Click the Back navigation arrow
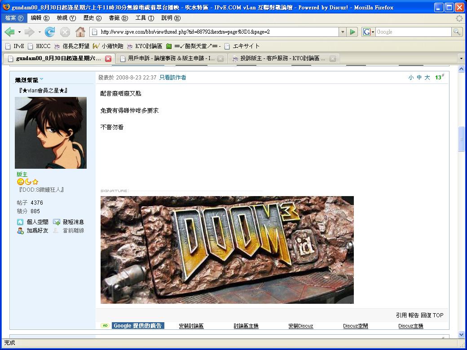 [x=9, y=32]
